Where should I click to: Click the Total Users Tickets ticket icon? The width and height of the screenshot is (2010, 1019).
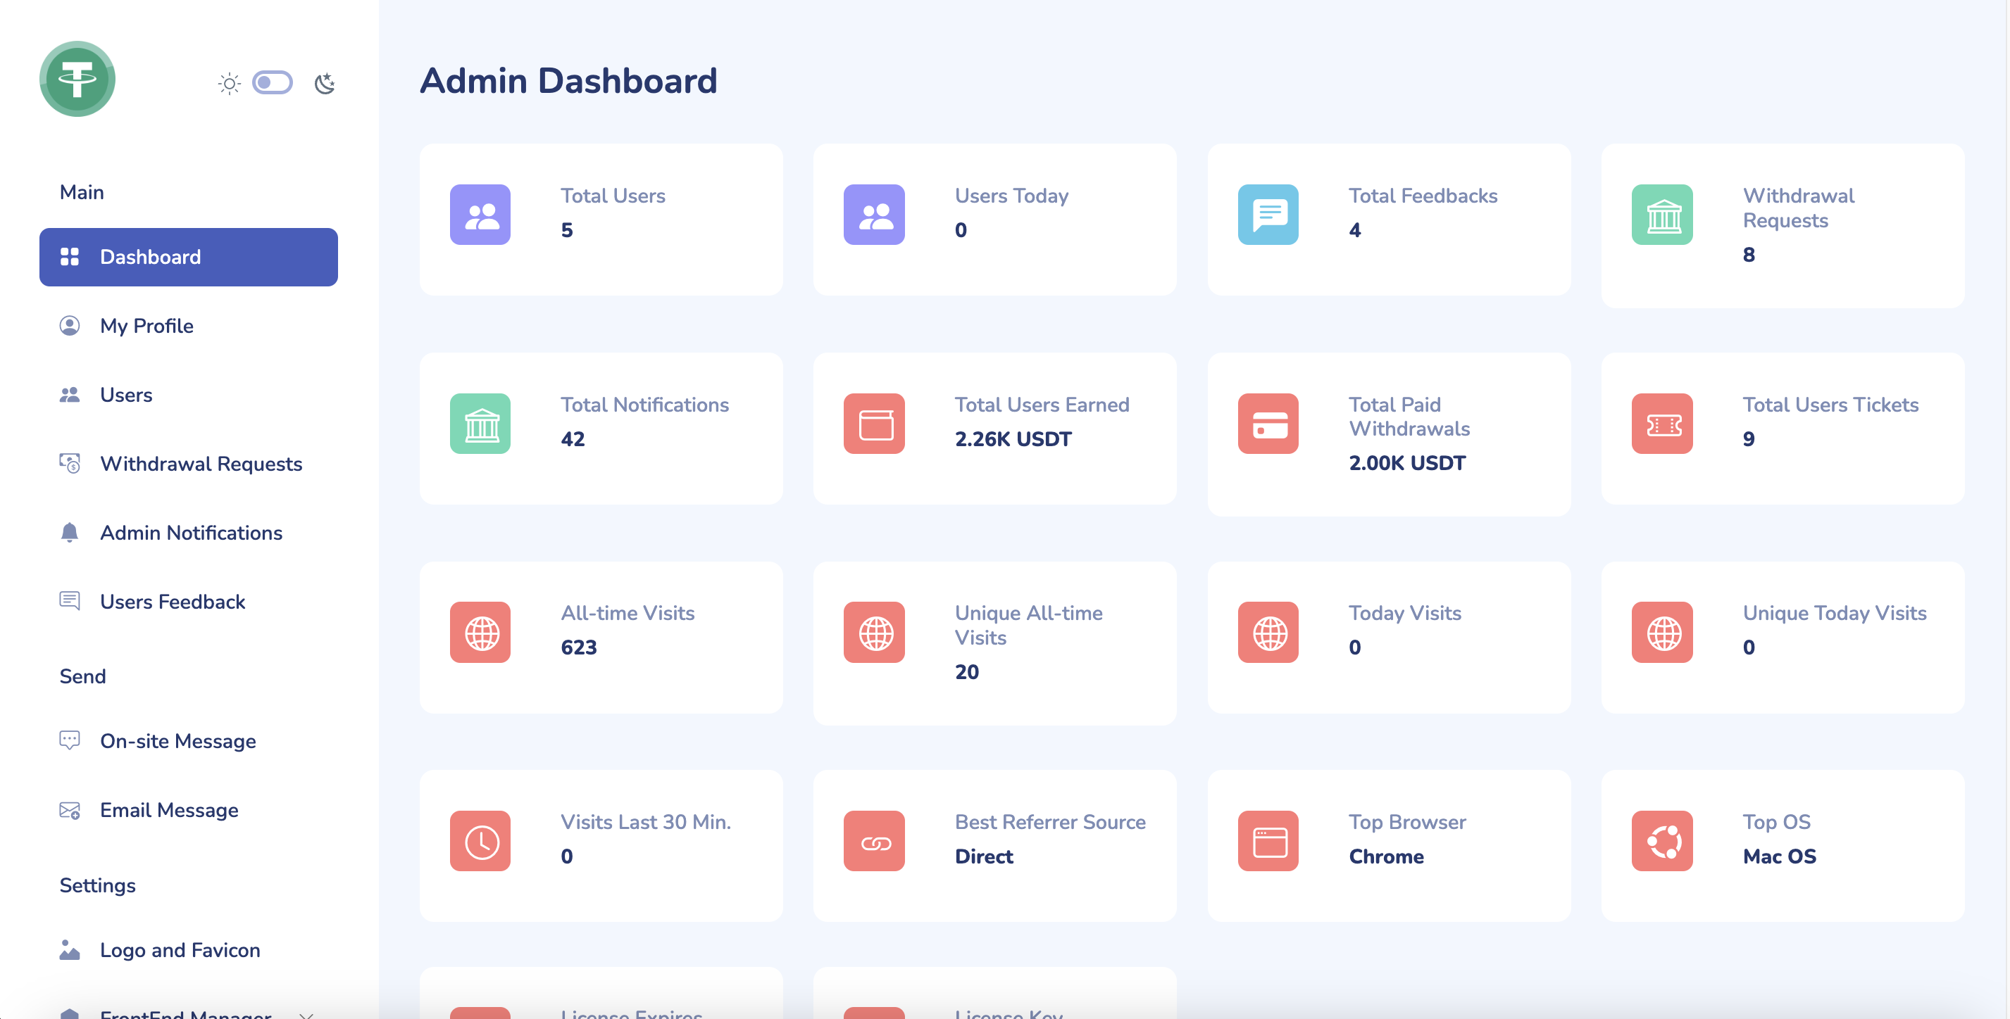[1662, 424]
